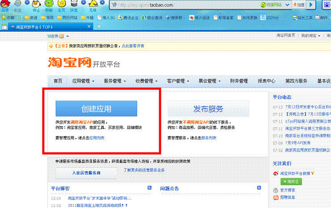Open the 同行网站 bookmark folder
This screenshot has height=208, width=331.
(x=67, y=18)
